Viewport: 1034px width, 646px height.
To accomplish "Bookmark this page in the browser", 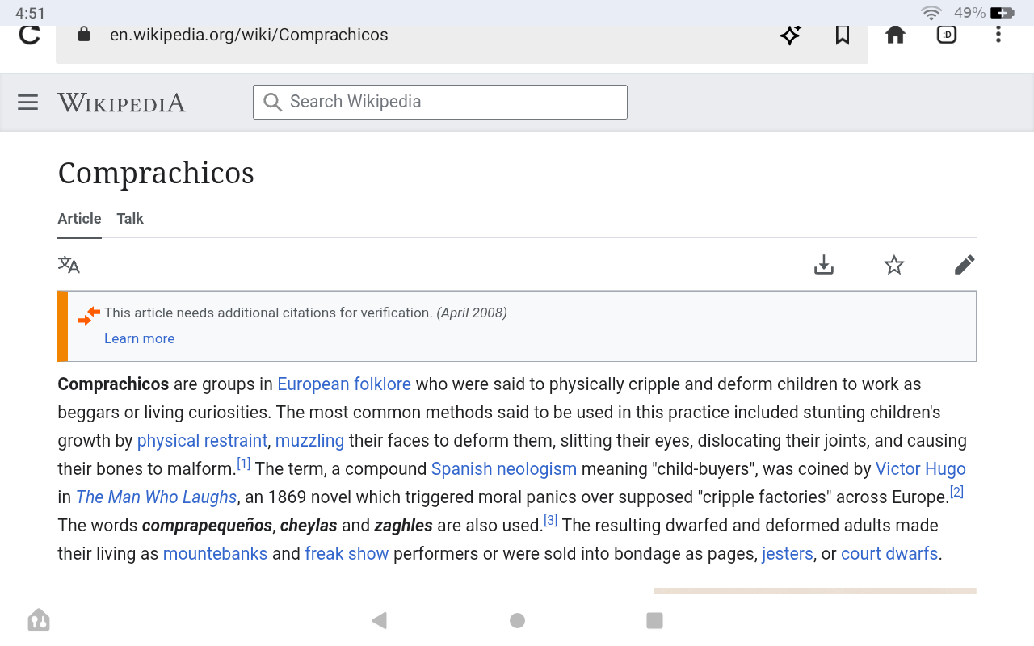I will [x=843, y=35].
